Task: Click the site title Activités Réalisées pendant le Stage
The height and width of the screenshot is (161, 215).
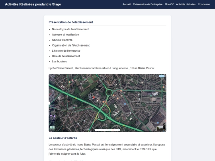Action: click(33, 4)
